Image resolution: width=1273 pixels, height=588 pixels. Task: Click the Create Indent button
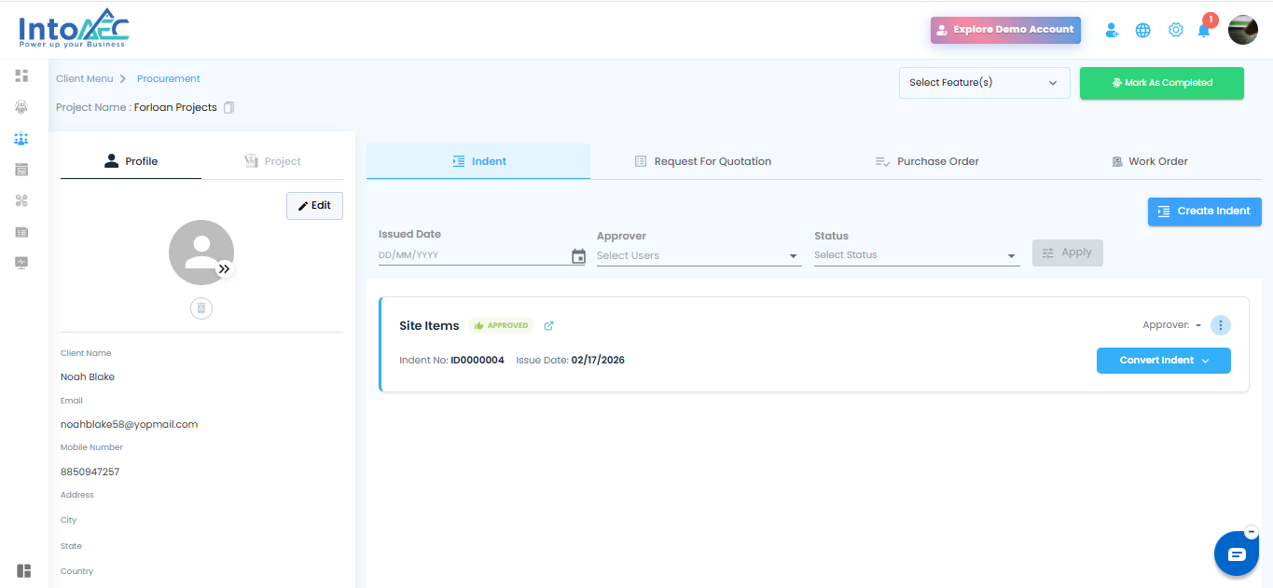(x=1205, y=212)
